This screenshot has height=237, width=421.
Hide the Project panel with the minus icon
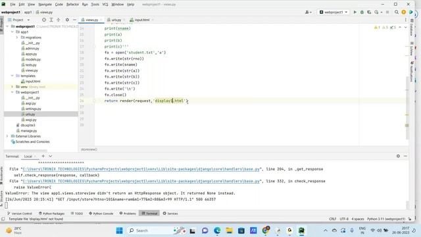74,20
